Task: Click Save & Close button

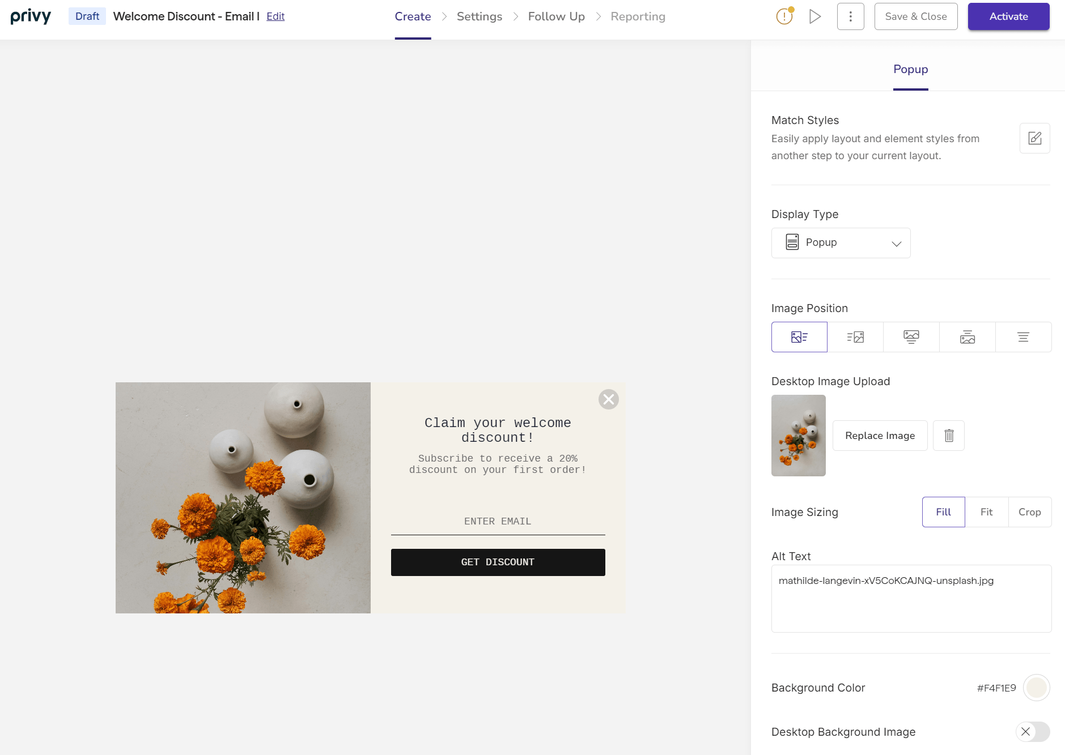Action: tap(916, 16)
